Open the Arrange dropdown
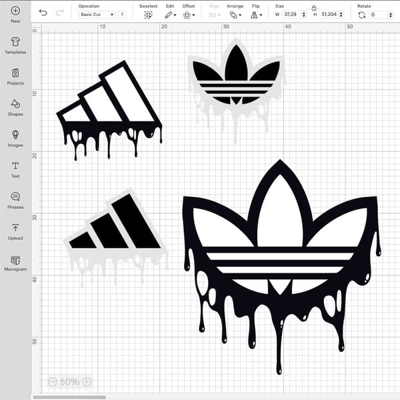Image resolution: width=400 pixels, height=400 pixels. point(235,15)
